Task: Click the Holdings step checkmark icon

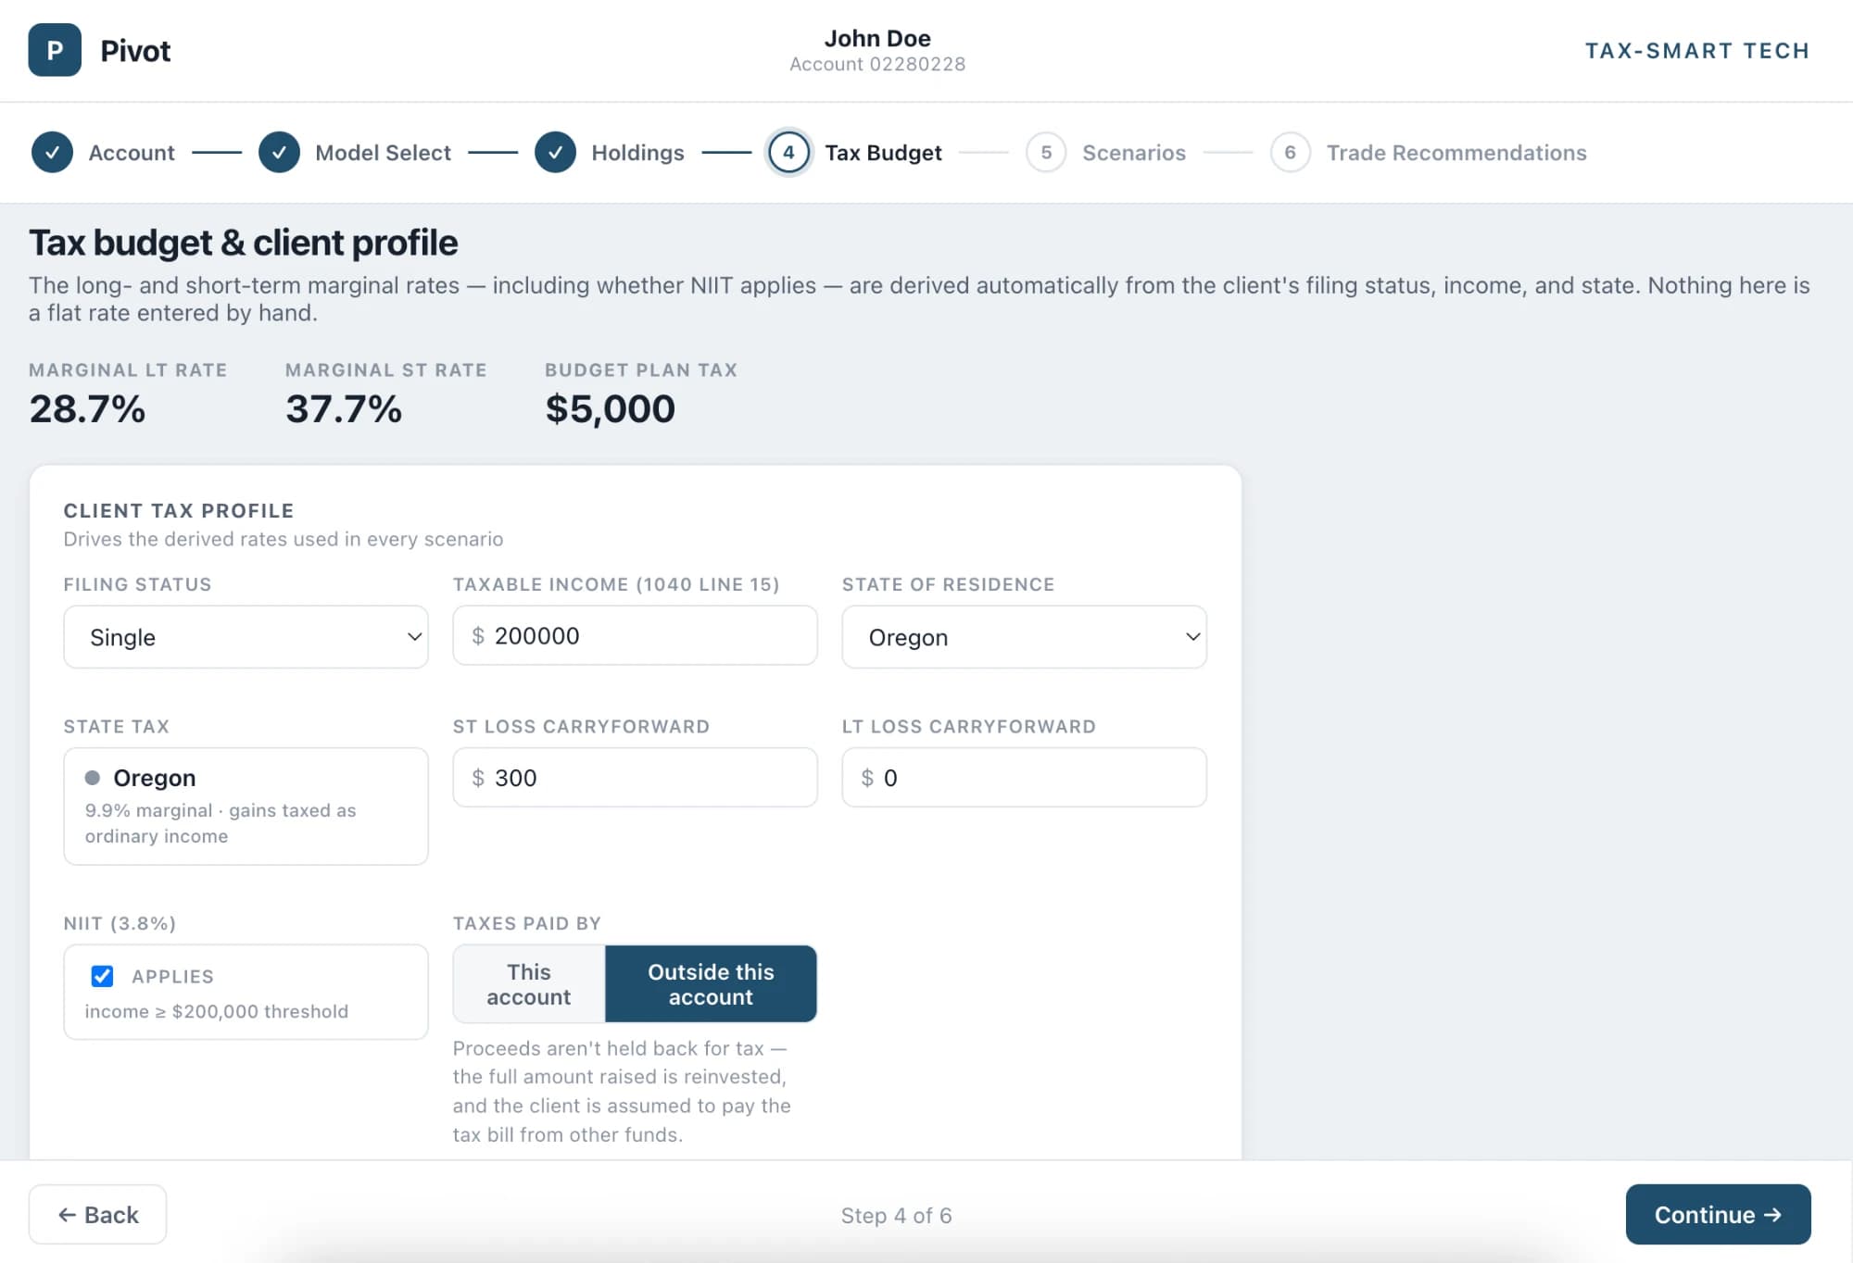Action: (555, 153)
